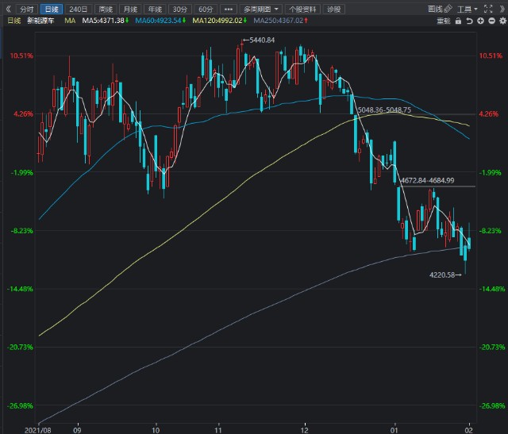Switch to 分时 intraday view
Viewport: 508px width, 434px height.
click(x=26, y=9)
